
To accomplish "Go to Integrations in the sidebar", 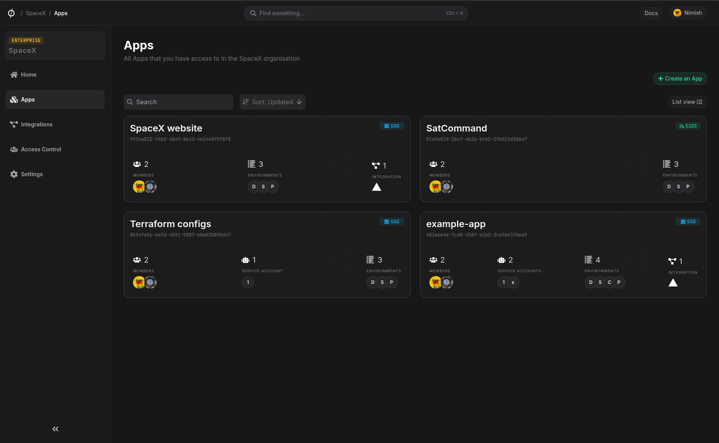I will click(x=37, y=124).
